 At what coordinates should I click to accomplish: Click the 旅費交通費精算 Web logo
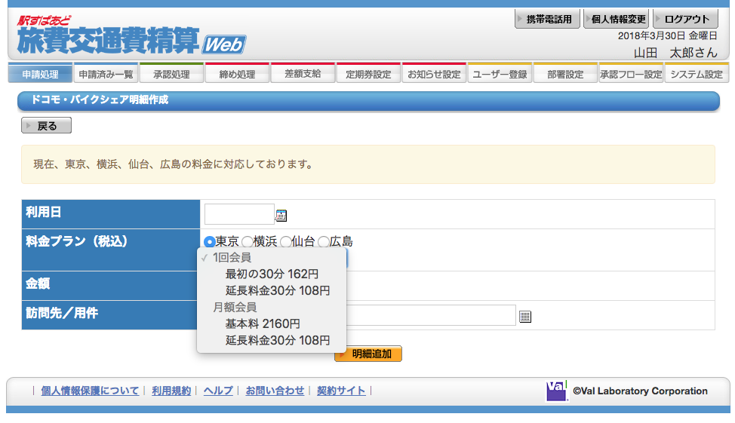[x=131, y=35]
